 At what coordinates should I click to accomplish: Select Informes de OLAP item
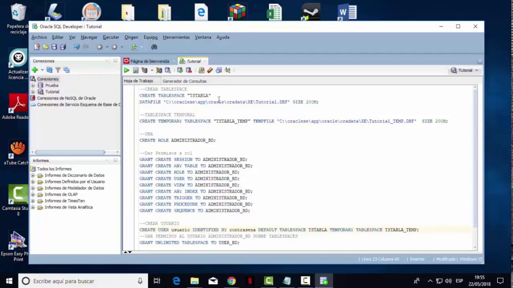(x=61, y=195)
